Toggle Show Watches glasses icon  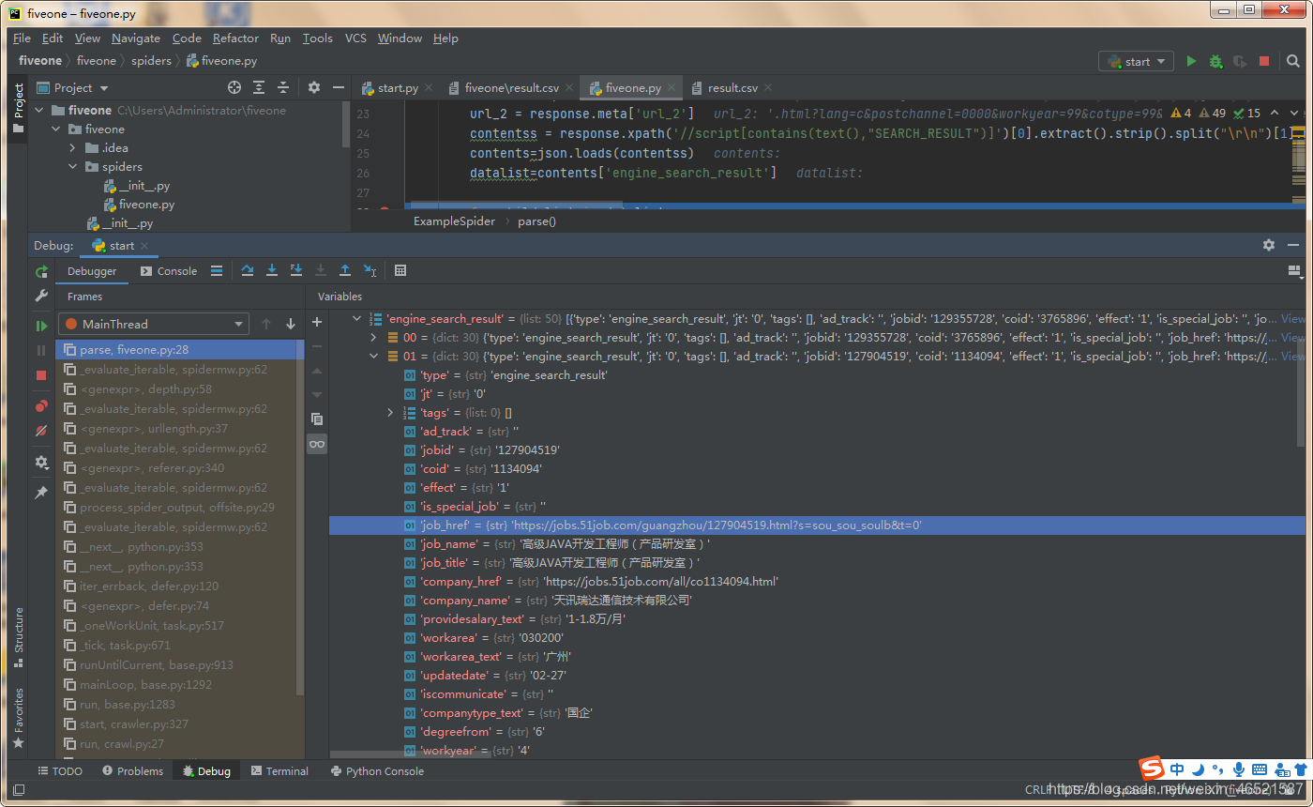(317, 443)
